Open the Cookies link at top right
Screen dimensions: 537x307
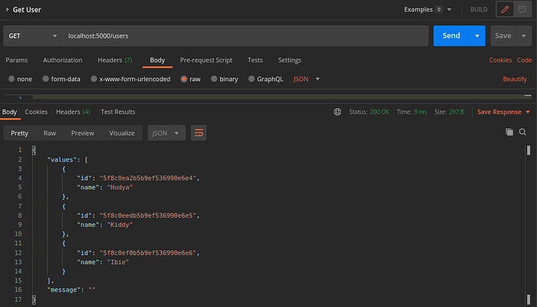(x=500, y=60)
